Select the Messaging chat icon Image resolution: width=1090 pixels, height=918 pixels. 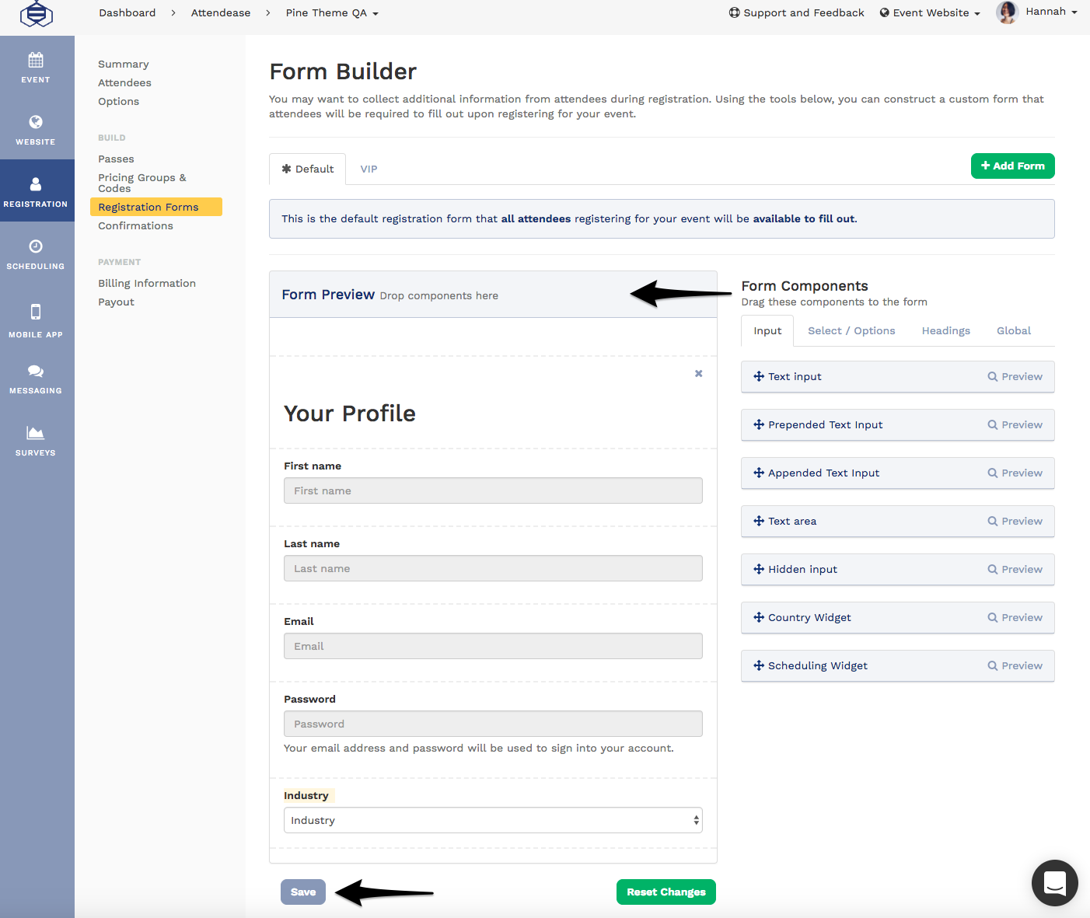point(35,372)
